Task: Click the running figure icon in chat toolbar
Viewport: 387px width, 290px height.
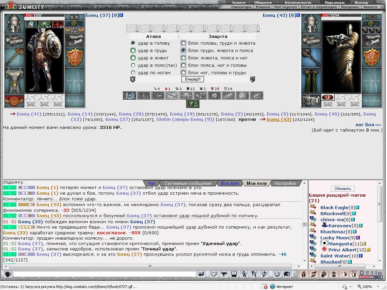Action: coord(244,274)
